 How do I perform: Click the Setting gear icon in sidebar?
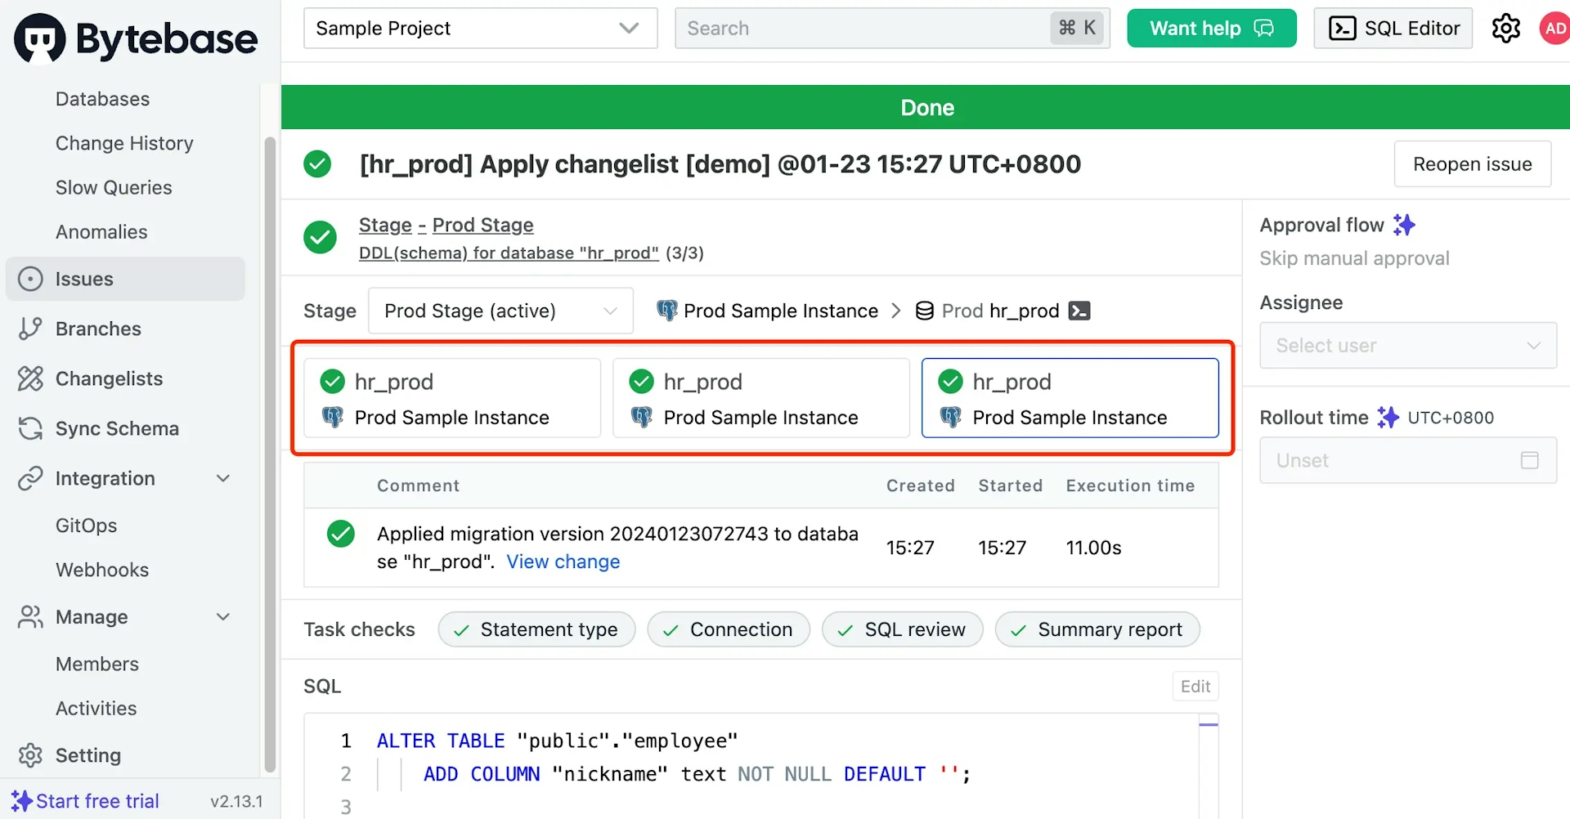click(x=30, y=755)
